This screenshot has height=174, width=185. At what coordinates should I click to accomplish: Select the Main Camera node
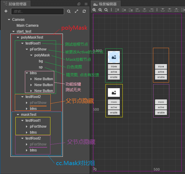tap(27, 26)
